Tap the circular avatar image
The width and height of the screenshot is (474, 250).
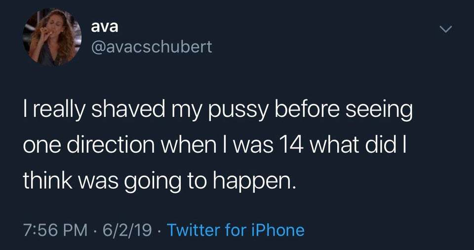(x=51, y=37)
